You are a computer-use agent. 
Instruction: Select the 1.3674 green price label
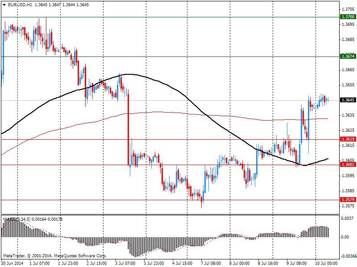click(x=348, y=57)
